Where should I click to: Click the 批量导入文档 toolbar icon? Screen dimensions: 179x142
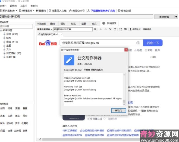[50, 11]
